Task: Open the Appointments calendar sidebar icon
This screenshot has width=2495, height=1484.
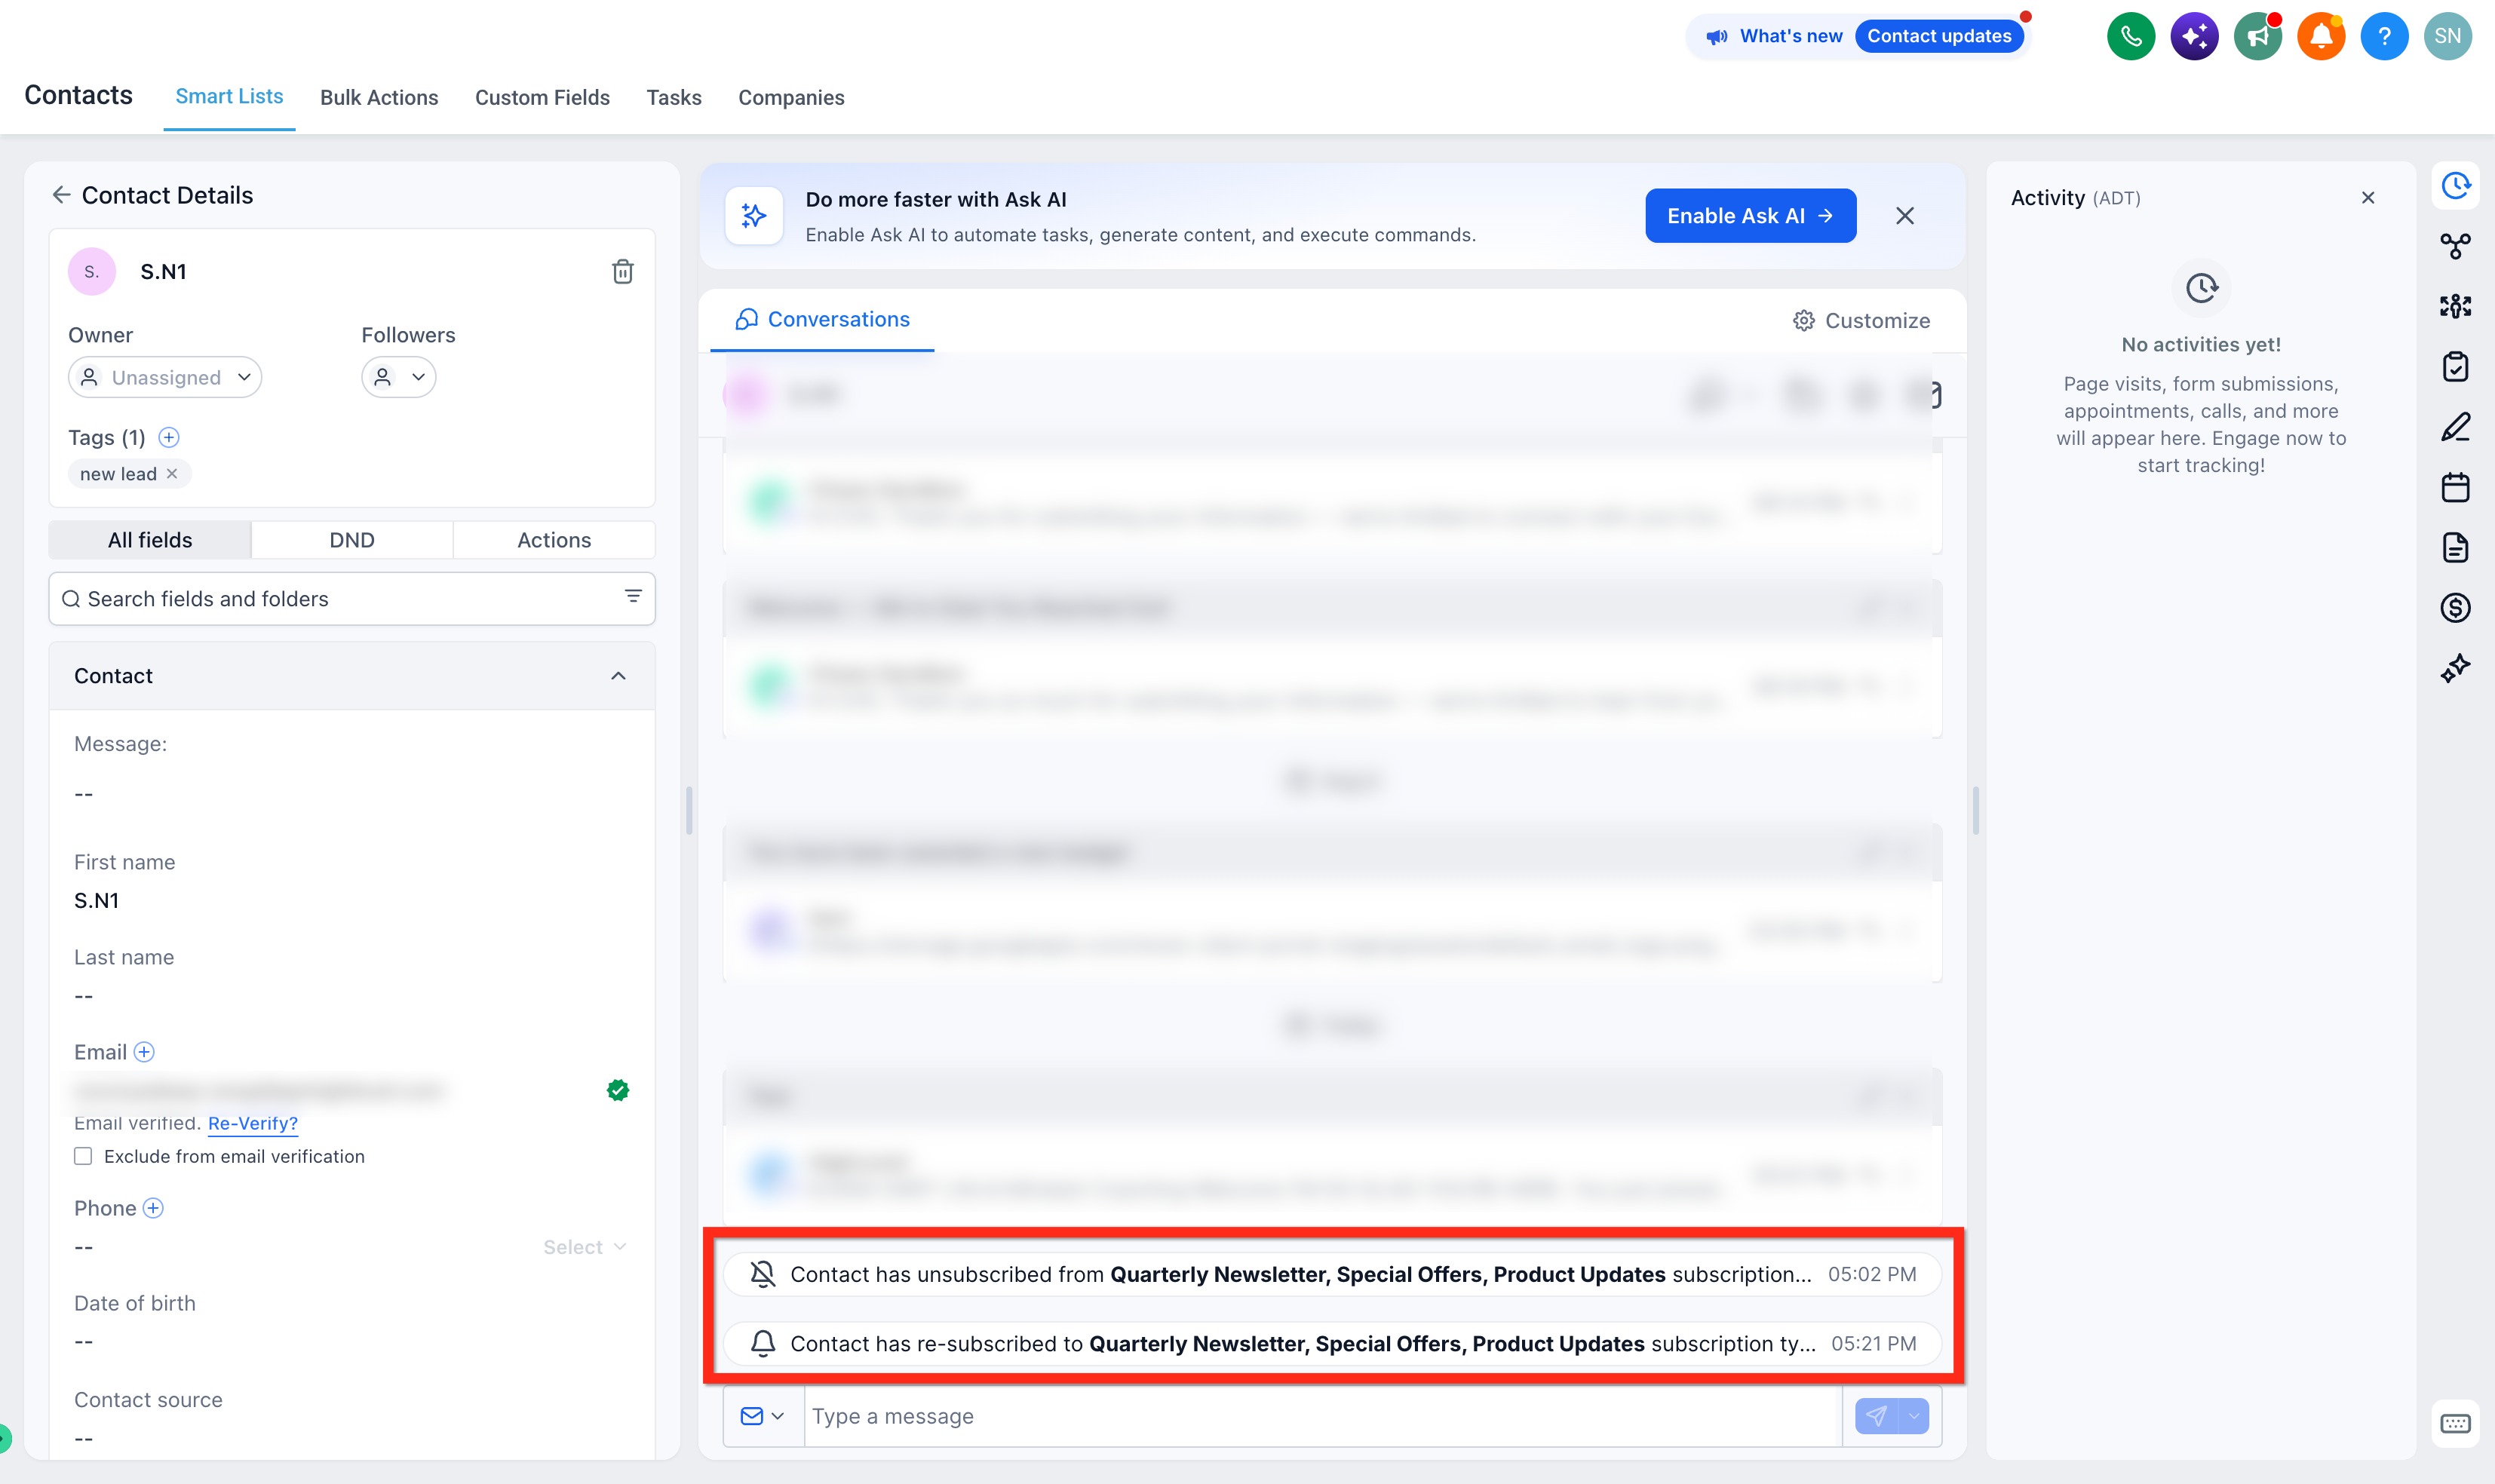Action: (2455, 487)
